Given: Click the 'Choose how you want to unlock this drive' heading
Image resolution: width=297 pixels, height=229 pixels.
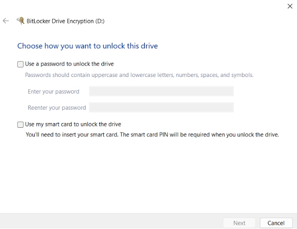Looking at the screenshot, I should click(x=88, y=46).
